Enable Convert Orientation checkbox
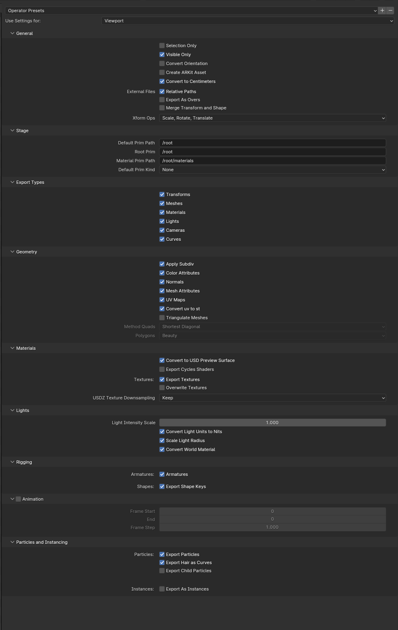The image size is (398, 630). [x=162, y=63]
